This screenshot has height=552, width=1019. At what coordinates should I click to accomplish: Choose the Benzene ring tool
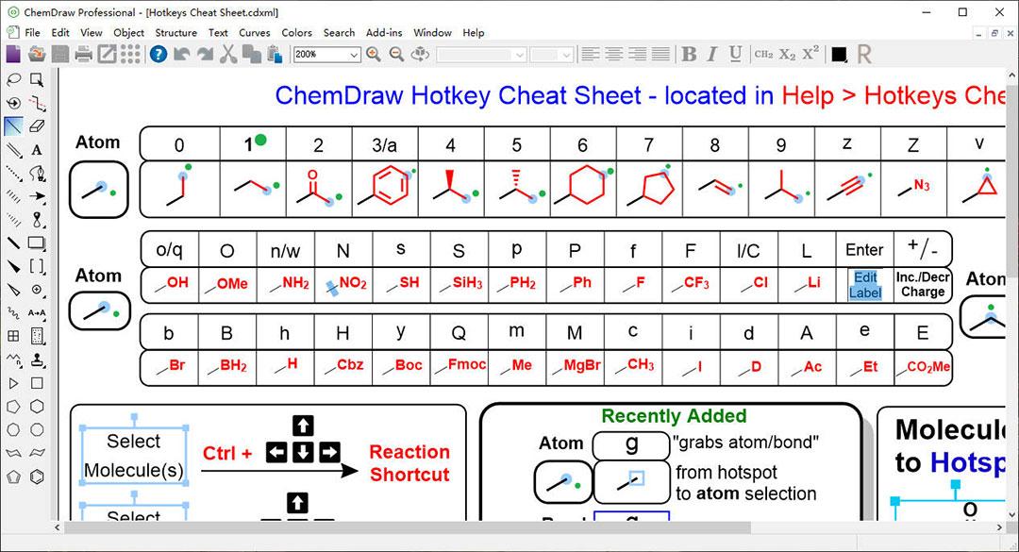click(37, 477)
